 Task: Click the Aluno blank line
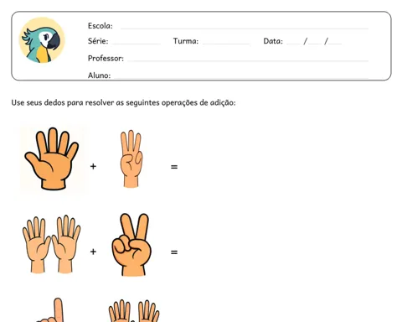tap(241, 77)
